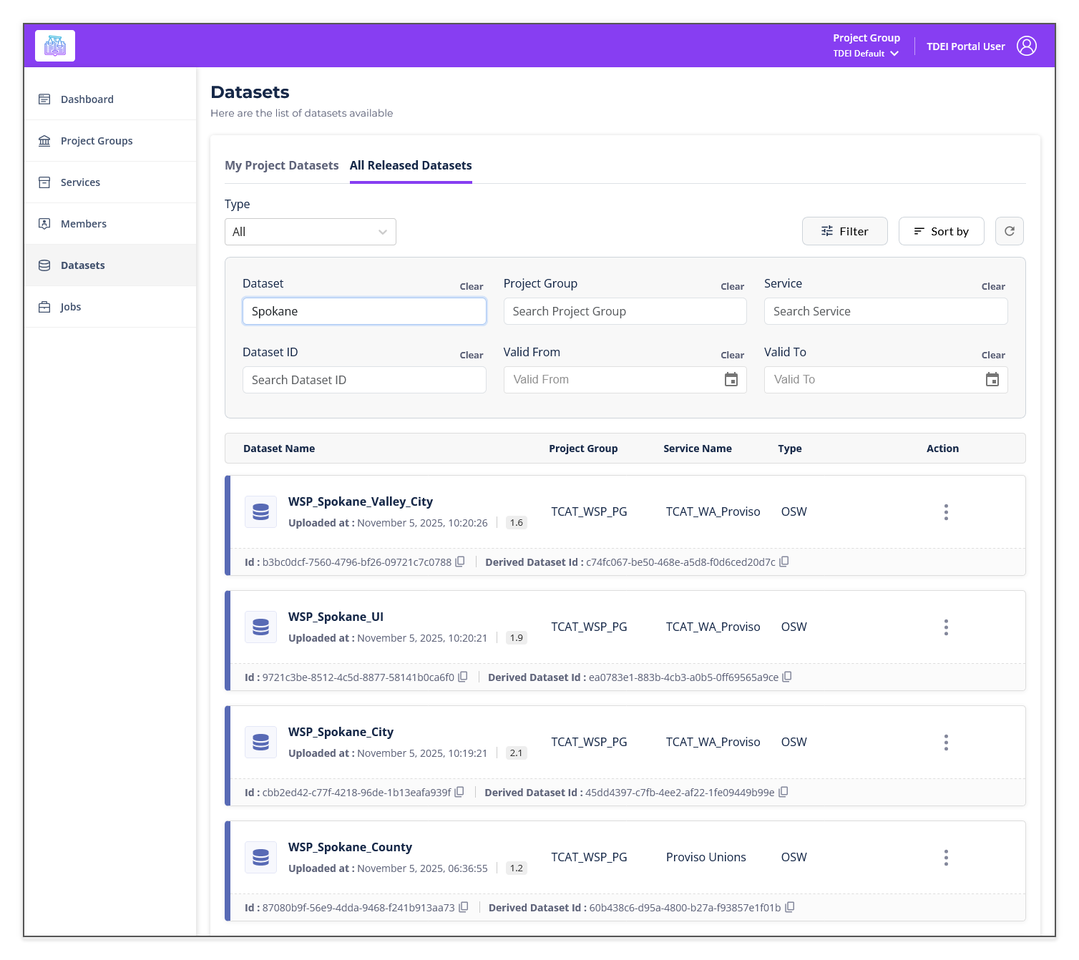Viewport: 1079px width, 960px height.
Task: Click the refresh icon next to Sort by
Action: coord(1009,231)
